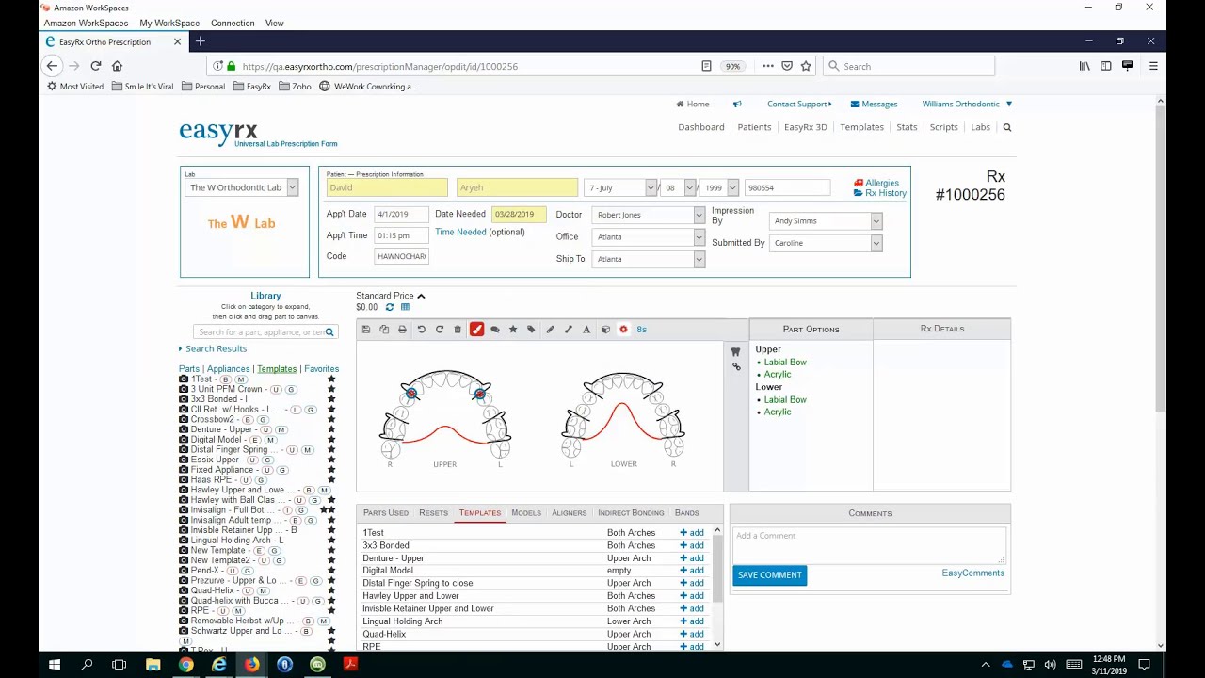
Task: Click the announcements megaphone icon
Action: point(737,105)
